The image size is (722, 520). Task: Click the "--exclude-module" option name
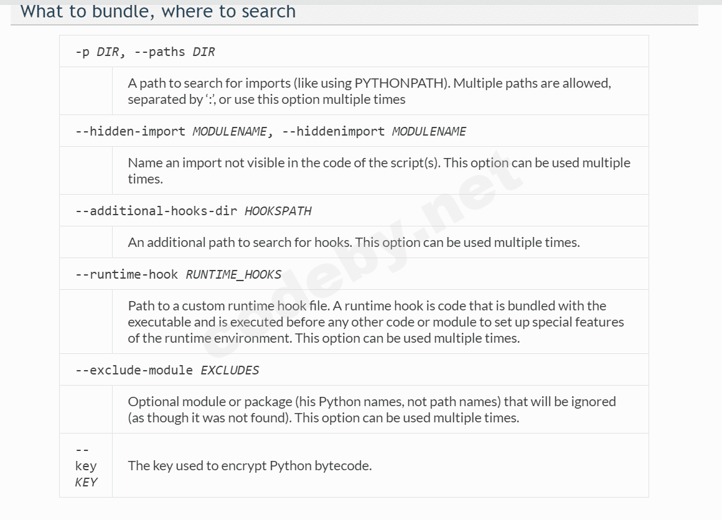click(x=134, y=370)
